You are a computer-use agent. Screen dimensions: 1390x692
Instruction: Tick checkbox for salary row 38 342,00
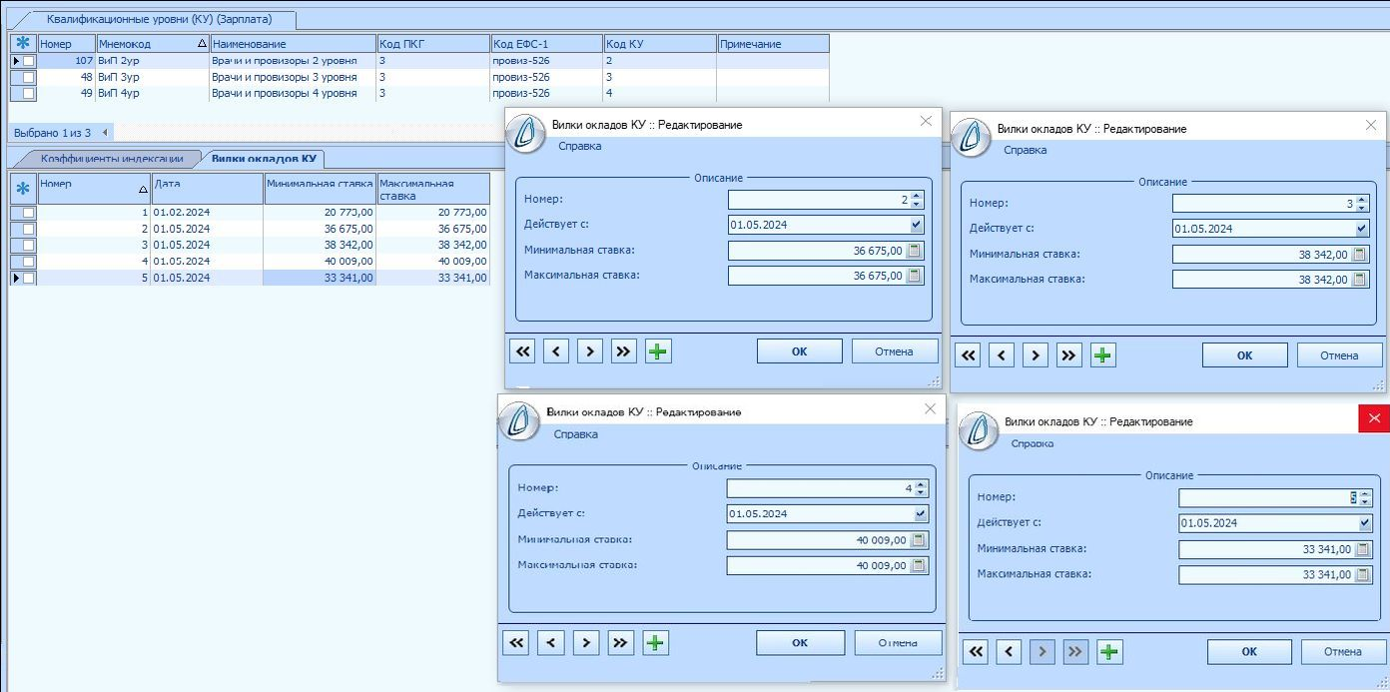coord(29,245)
